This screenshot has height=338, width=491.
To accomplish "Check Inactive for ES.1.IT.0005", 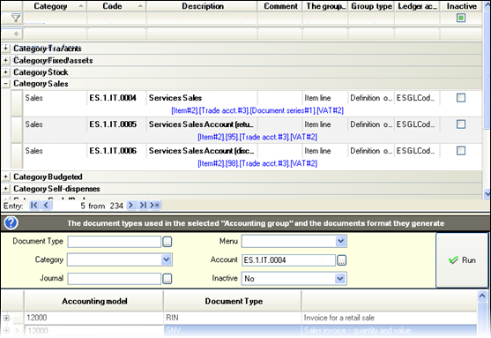I will click(x=461, y=124).
